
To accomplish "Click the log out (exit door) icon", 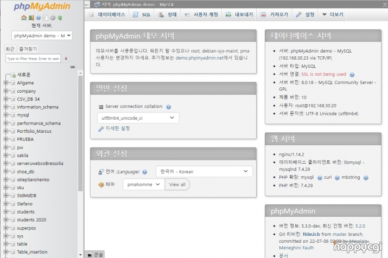I will point(31,18).
